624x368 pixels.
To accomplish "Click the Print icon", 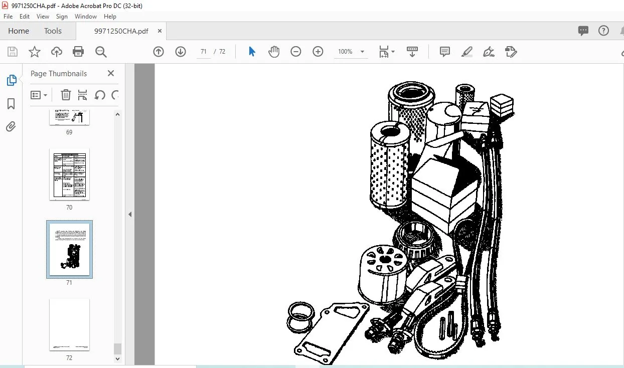I will (x=78, y=52).
